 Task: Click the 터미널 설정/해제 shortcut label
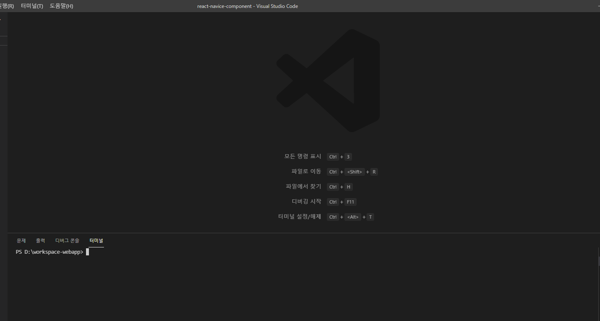(x=300, y=217)
